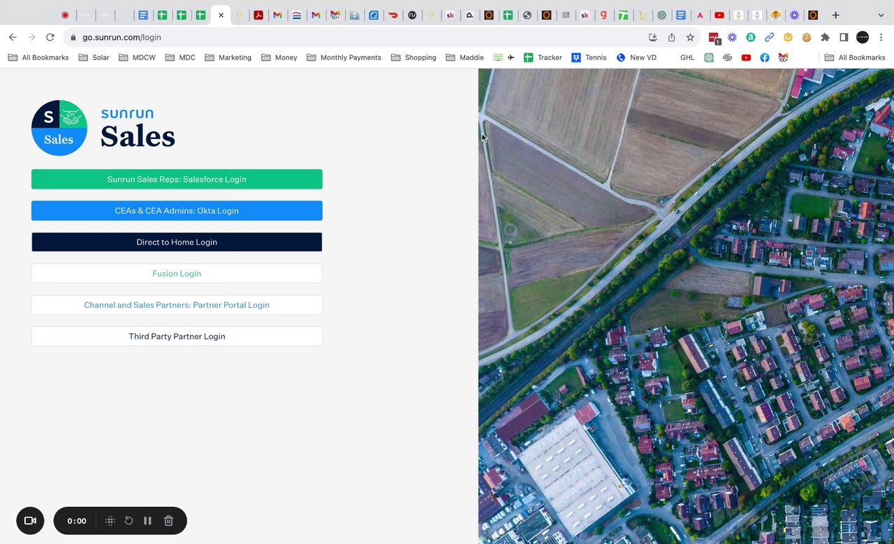Open the MDCW bookmarks folder

coord(137,57)
